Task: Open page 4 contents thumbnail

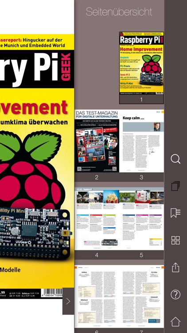Action: pyautogui.click(x=97, y=219)
